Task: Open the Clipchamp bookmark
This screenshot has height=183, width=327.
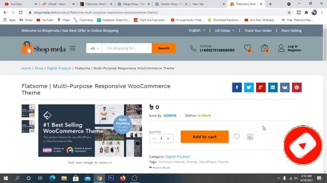Action: coord(83,20)
